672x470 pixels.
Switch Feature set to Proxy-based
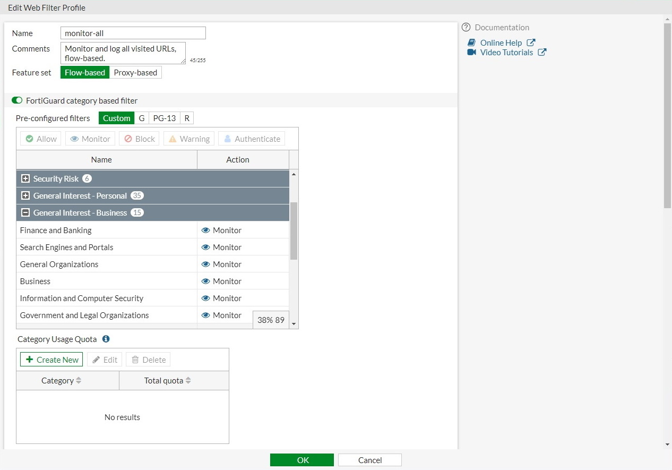(135, 72)
